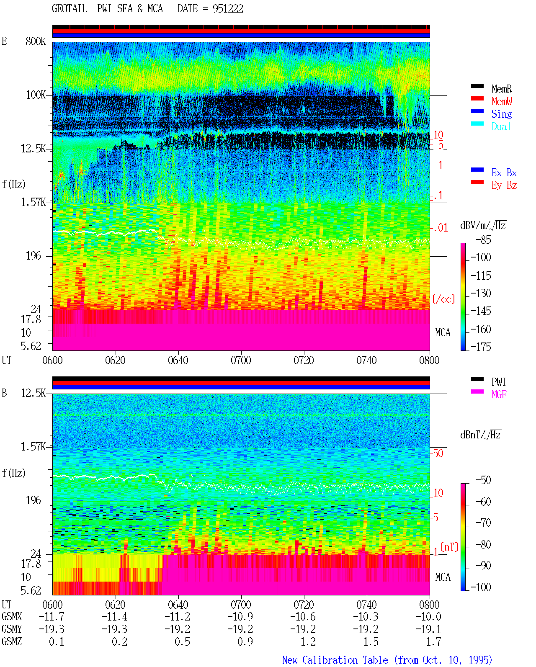Click the red Ey Bz legend swatch
Screen dimensions: 536x667
point(477,183)
